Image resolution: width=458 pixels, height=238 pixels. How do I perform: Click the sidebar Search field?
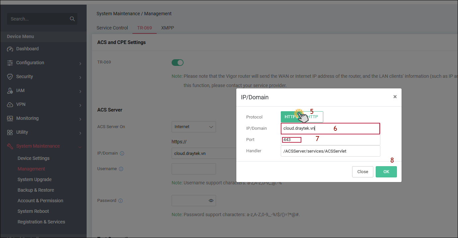[42, 19]
